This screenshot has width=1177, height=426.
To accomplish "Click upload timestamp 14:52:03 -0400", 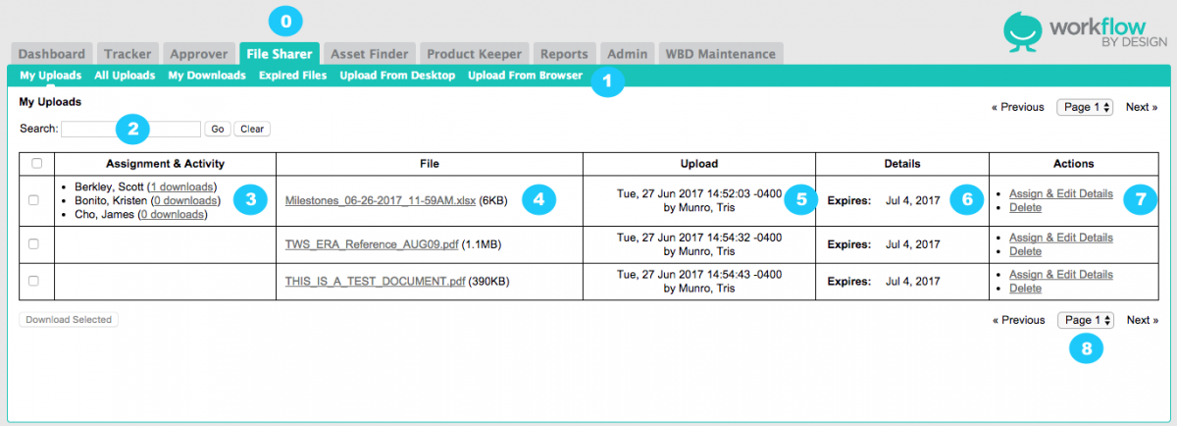I will click(699, 194).
